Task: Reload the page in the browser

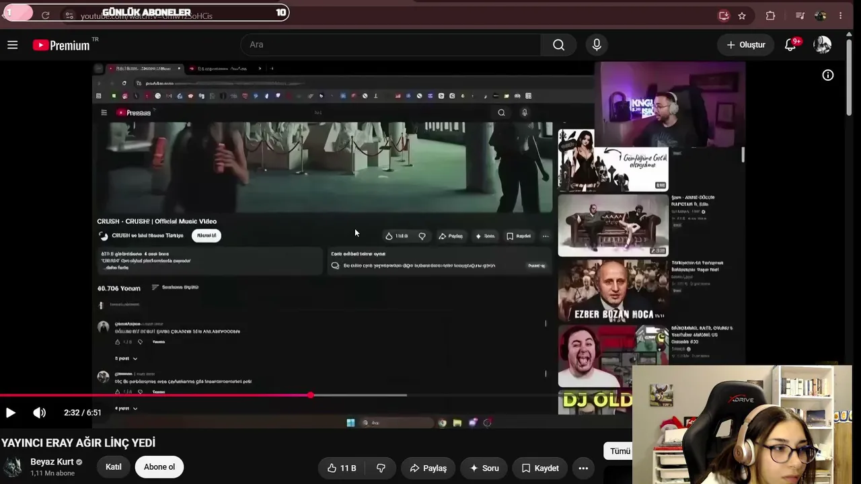Action: 45,15
